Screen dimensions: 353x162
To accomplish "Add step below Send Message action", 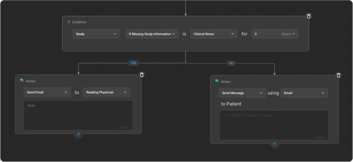I will tap(274, 144).
